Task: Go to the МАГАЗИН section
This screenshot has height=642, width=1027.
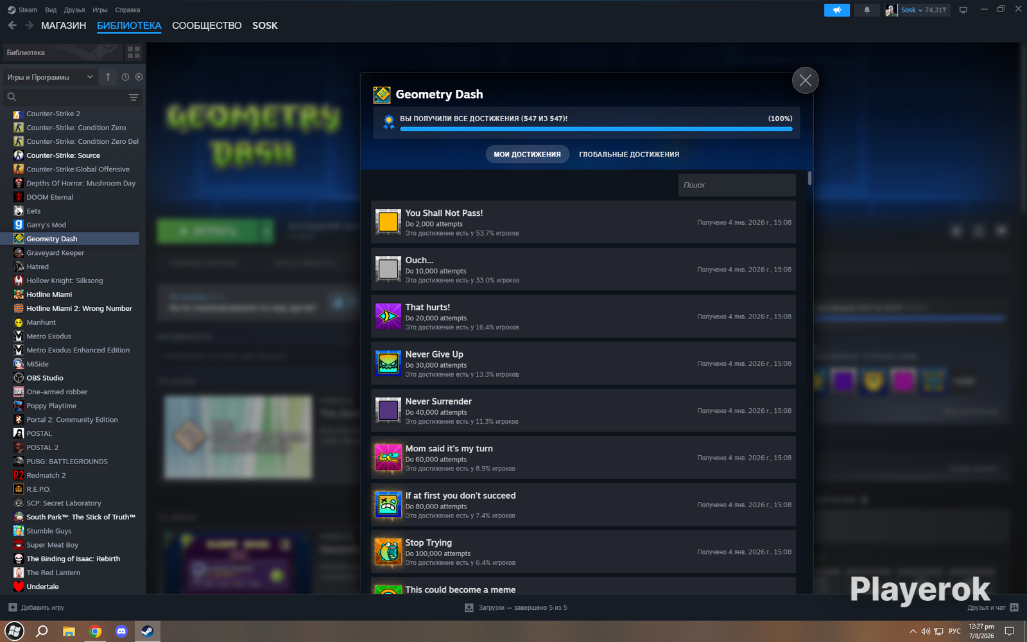Action: pos(64,26)
